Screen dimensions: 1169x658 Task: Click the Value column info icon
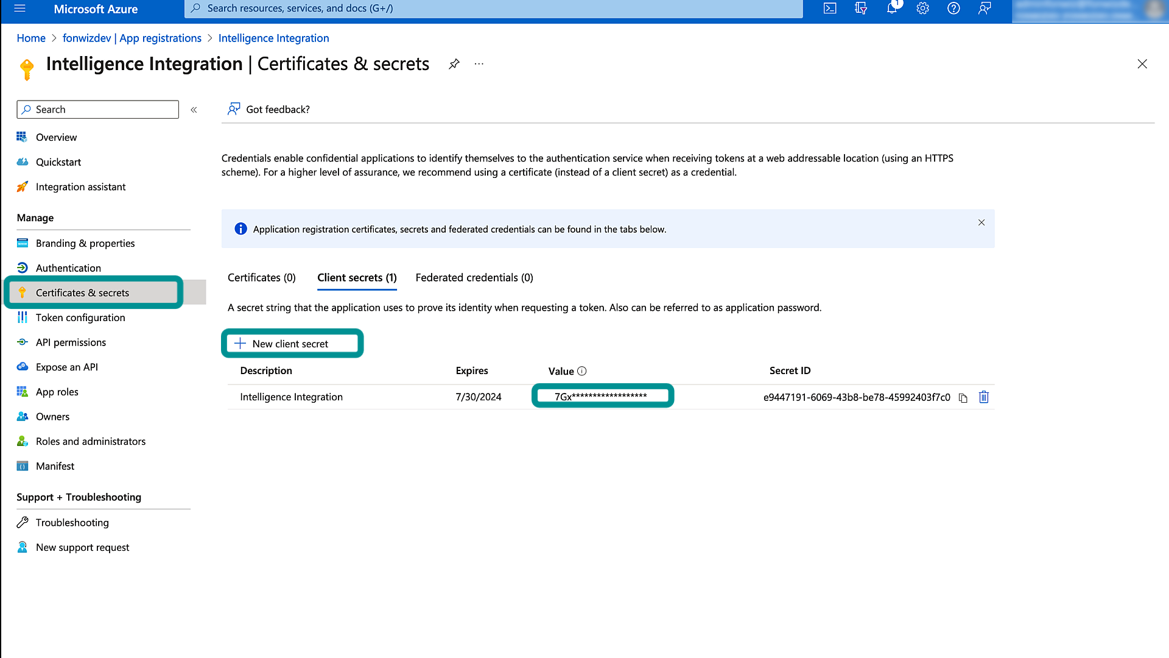click(582, 371)
